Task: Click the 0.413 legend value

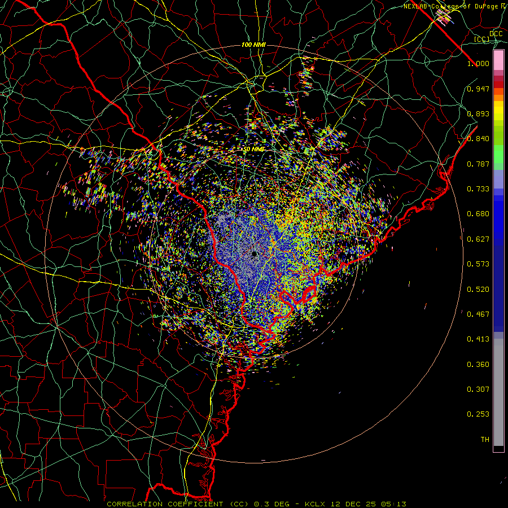Action: click(478, 339)
